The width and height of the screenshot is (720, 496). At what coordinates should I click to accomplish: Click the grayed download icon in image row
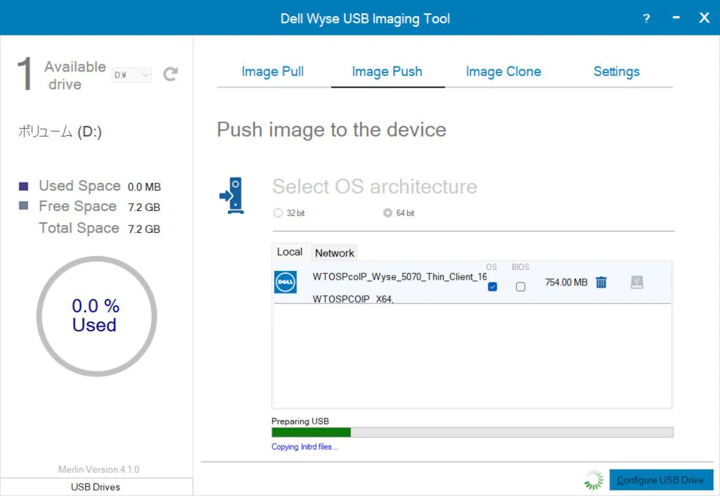[637, 282]
